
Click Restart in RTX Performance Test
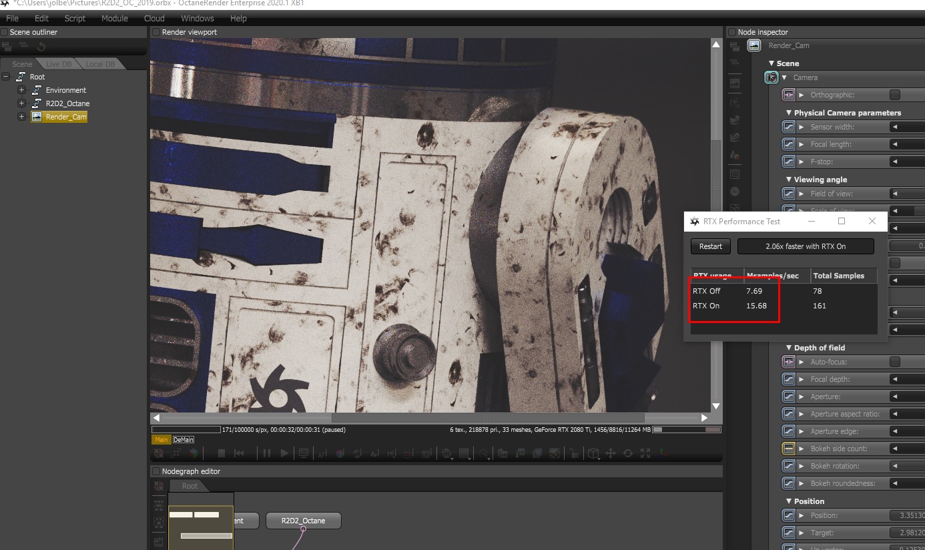[711, 246]
